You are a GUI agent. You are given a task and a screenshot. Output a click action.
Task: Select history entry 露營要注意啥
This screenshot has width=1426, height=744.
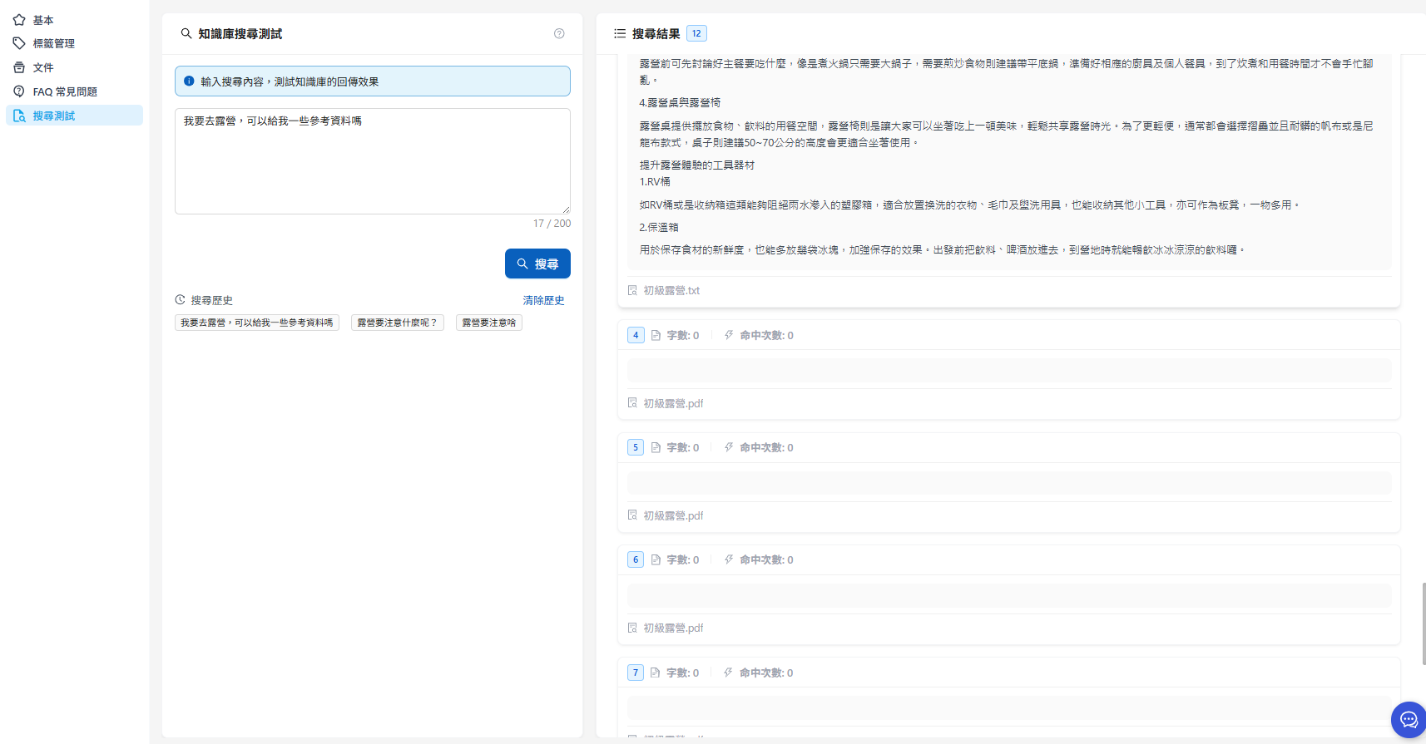coord(488,323)
